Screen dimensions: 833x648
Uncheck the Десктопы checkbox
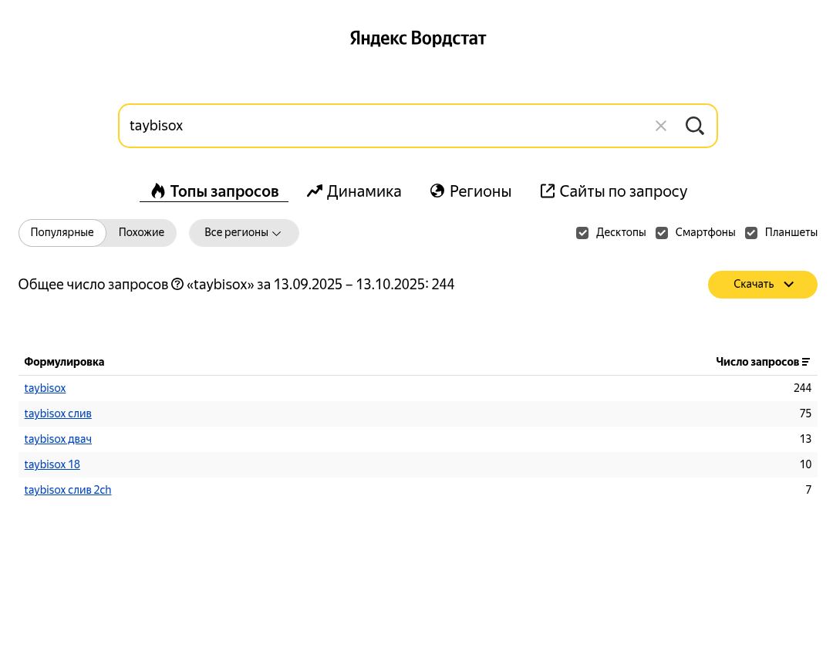582,233
